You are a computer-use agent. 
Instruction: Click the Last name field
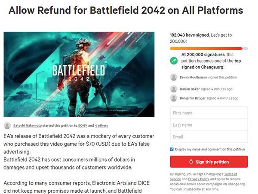[x=209, y=125]
